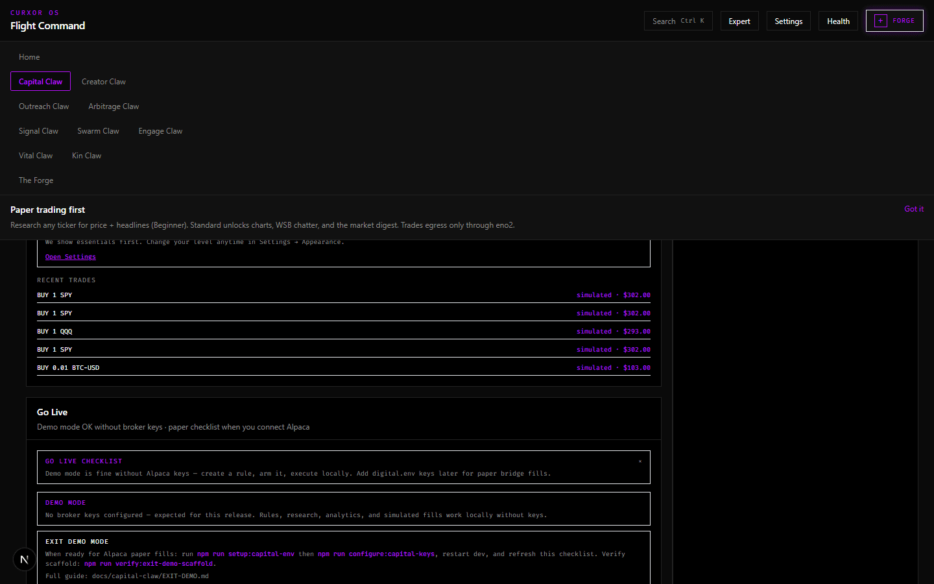Viewport: 934px width, 584px height.
Task: Click the npm run verify:exit-demo-scaffold command
Action: (x=149, y=564)
